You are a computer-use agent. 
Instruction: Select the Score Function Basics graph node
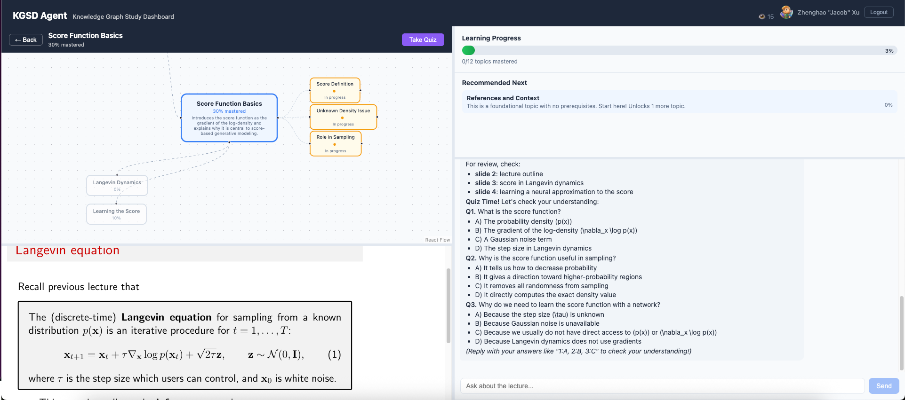tap(229, 118)
